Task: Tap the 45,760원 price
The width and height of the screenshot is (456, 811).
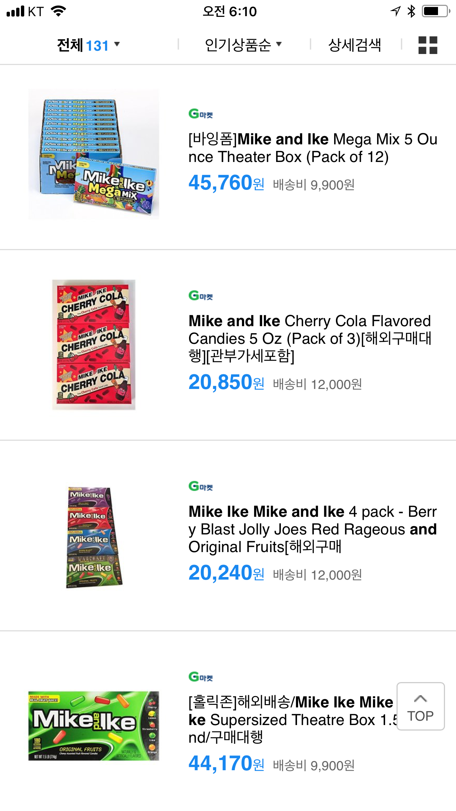Action: 226,183
